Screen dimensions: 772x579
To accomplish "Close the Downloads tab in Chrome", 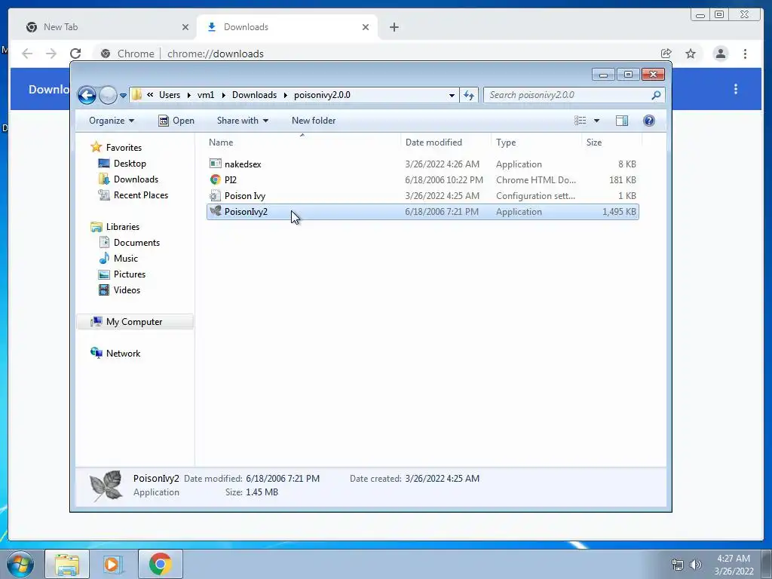I will pos(366,27).
